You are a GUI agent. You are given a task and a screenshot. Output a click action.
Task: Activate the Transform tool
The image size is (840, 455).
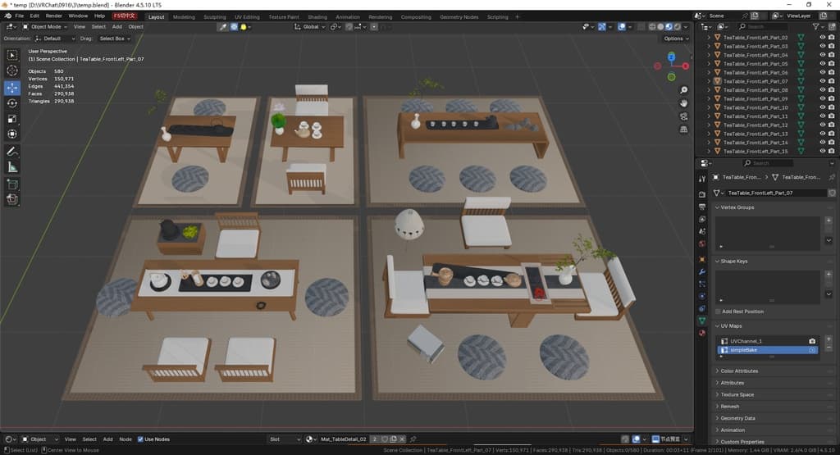click(x=11, y=134)
